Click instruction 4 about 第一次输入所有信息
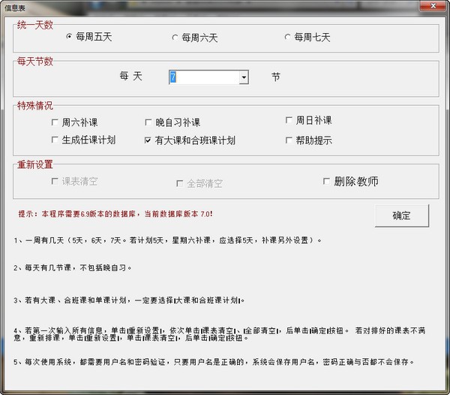The image size is (450, 395). (219, 334)
